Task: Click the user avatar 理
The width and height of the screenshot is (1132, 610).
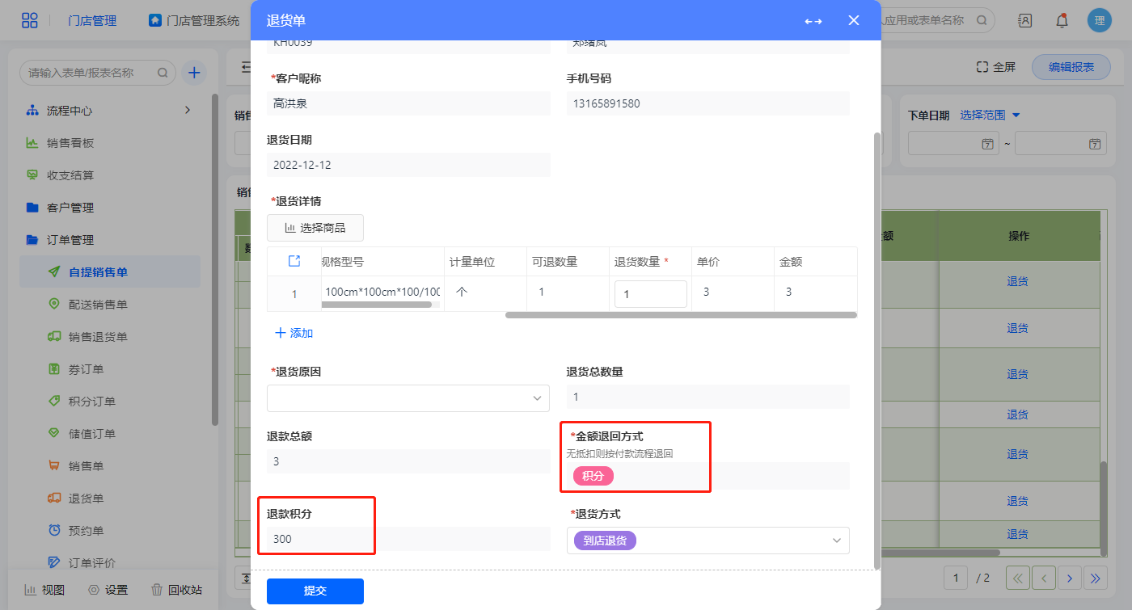Action: pyautogui.click(x=1099, y=21)
